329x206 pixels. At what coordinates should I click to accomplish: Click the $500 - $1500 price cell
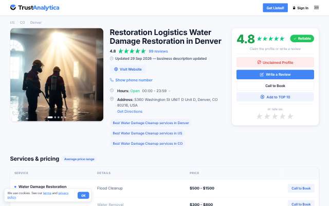(202, 188)
